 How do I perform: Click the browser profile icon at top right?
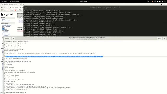[162, 4]
